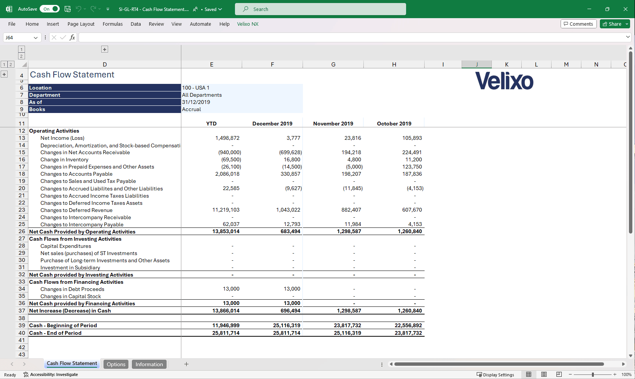Click the previous sheet navigation arrow
635x379 pixels.
click(12, 364)
